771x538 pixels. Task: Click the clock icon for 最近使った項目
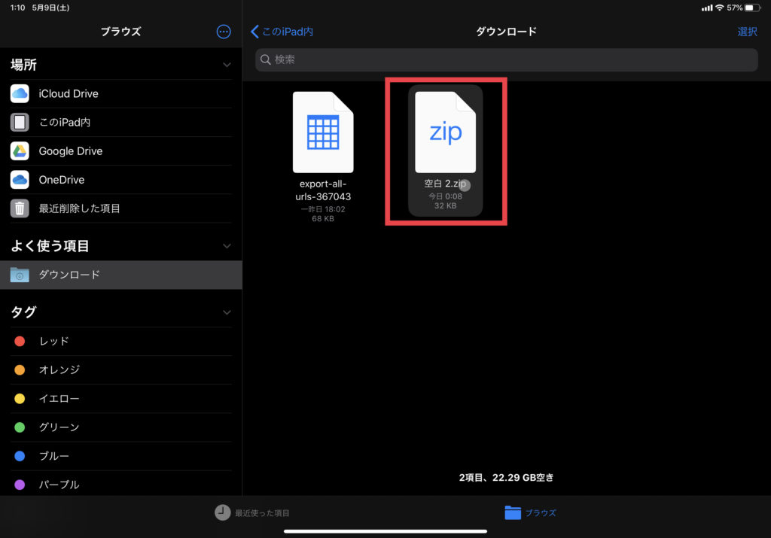(x=222, y=512)
